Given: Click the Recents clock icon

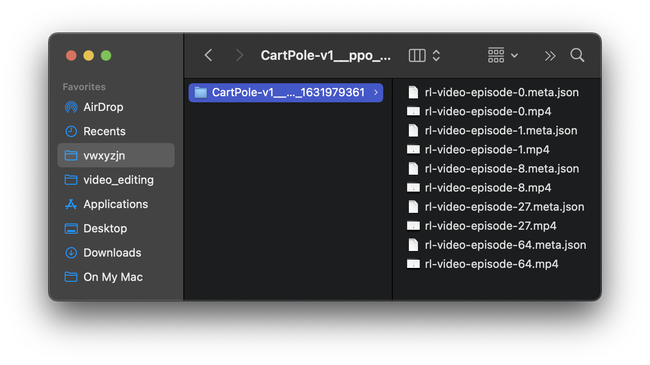Looking at the screenshot, I should tap(71, 131).
